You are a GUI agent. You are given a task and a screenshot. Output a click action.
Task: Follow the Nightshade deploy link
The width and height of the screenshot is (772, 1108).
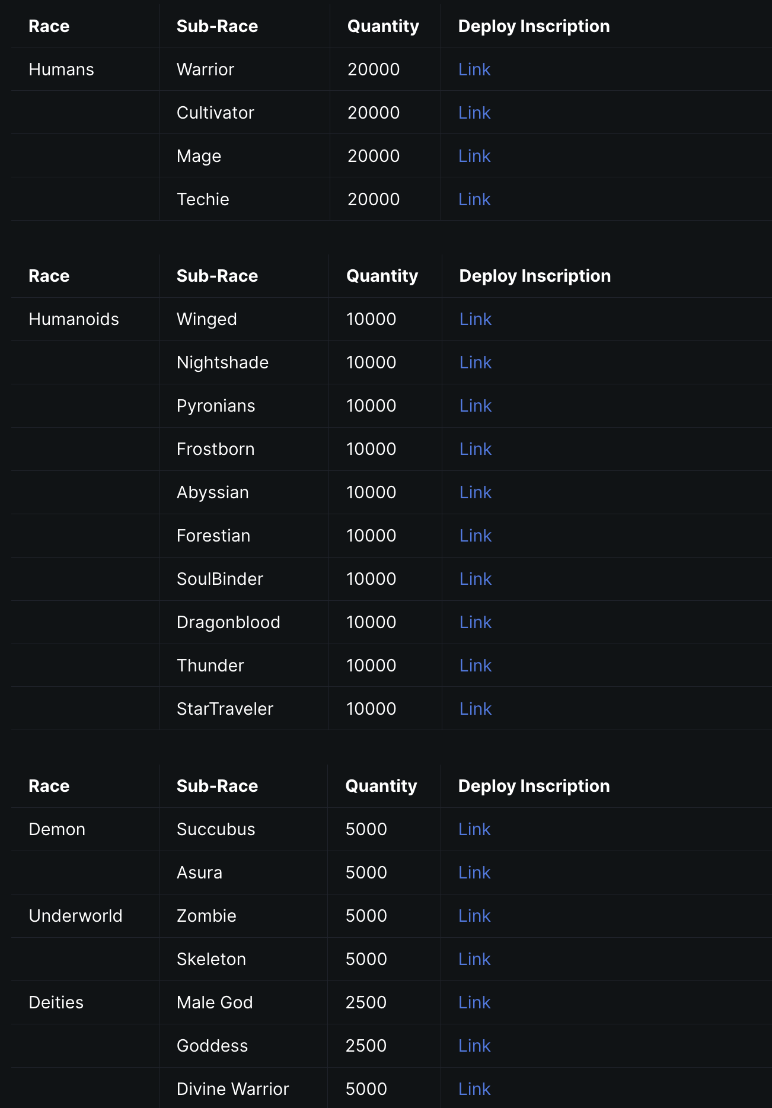[x=476, y=362]
